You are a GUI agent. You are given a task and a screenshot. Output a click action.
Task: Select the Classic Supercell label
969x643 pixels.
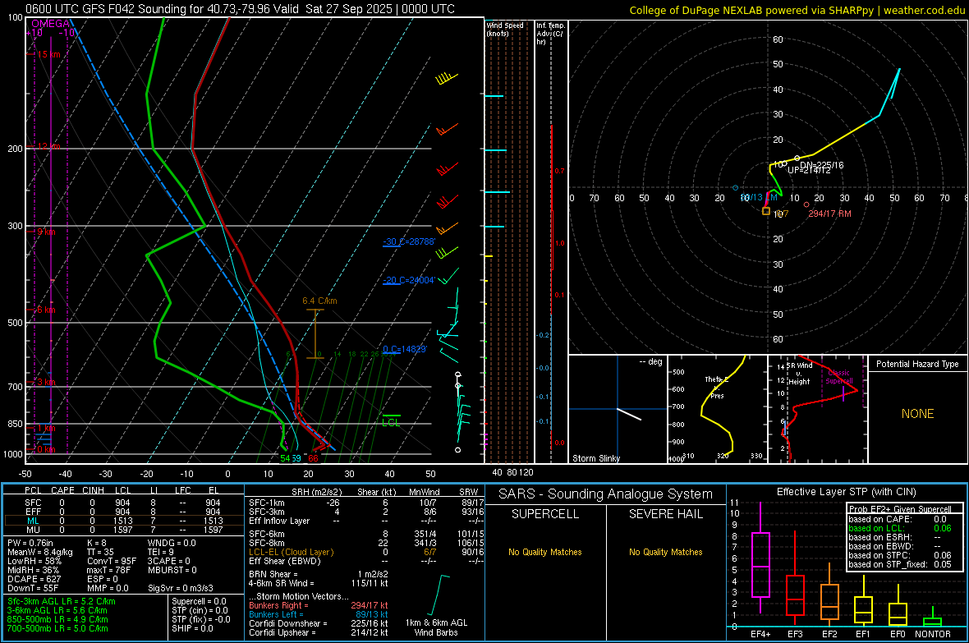click(x=838, y=377)
